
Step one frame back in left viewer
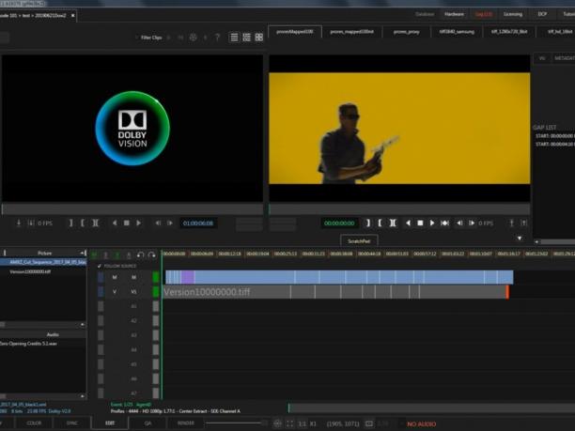[158, 223]
